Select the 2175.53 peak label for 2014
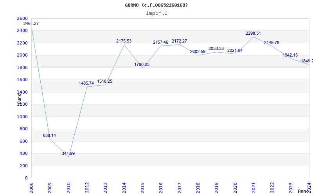The width and height of the screenshot is (313, 195). (x=124, y=41)
